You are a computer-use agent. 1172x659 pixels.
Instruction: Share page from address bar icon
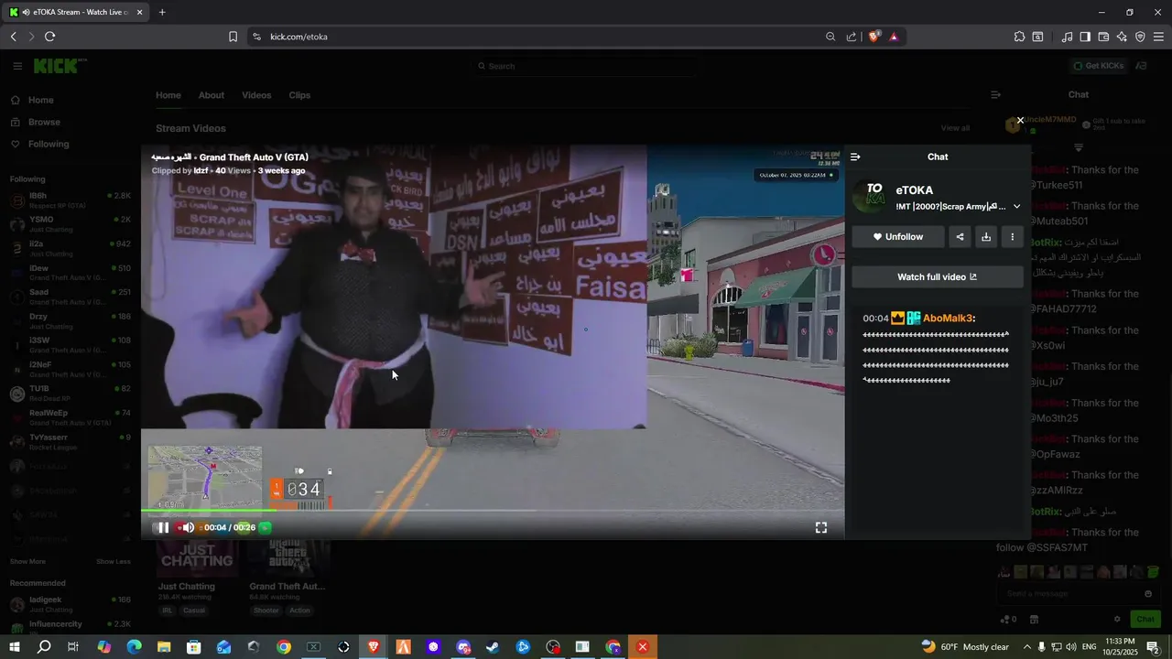click(852, 37)
